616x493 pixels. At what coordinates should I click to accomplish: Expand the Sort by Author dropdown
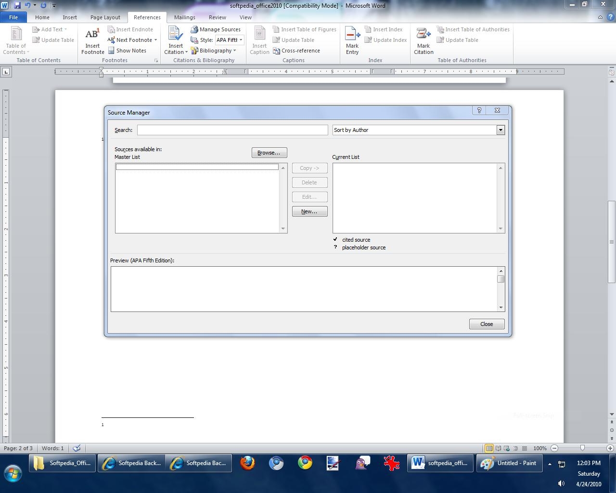[x=500, y=130]
